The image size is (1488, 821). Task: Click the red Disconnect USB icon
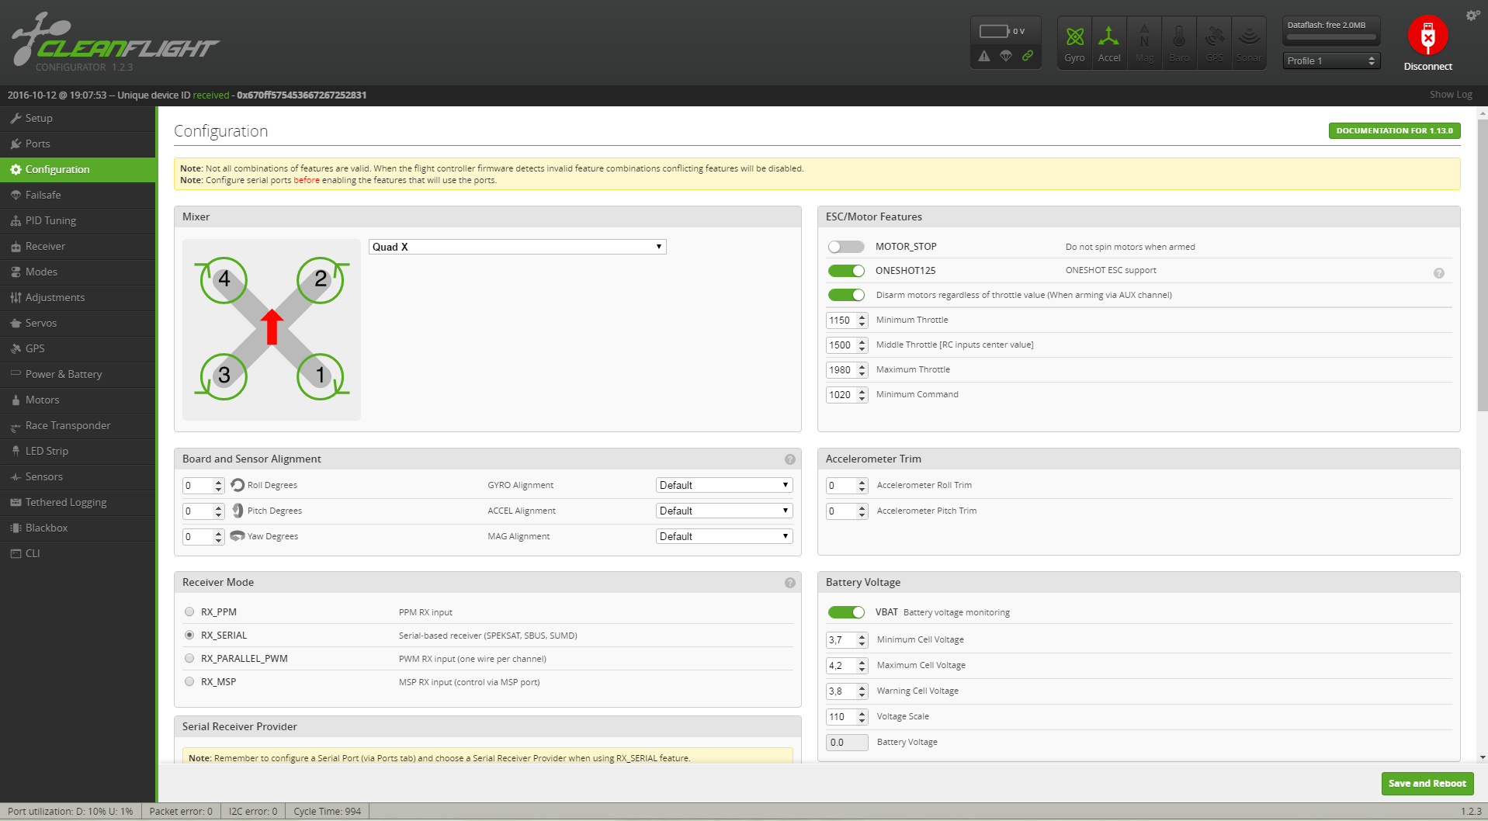coord(1427,36)
